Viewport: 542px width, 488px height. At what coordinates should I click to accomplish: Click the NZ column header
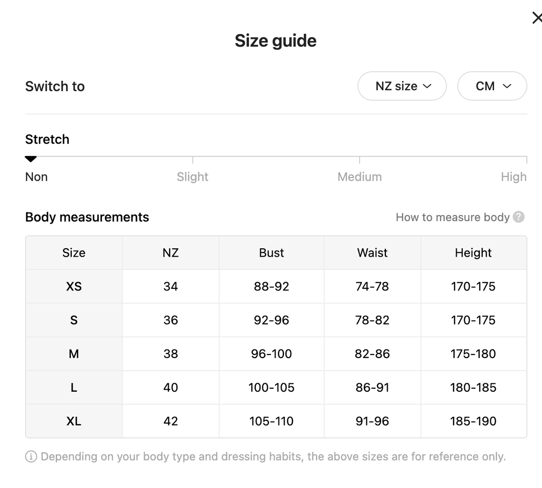click(171, 253)
